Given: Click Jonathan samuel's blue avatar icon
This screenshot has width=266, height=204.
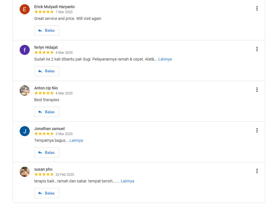Looking at the screenshot, I should coord(25,131).
